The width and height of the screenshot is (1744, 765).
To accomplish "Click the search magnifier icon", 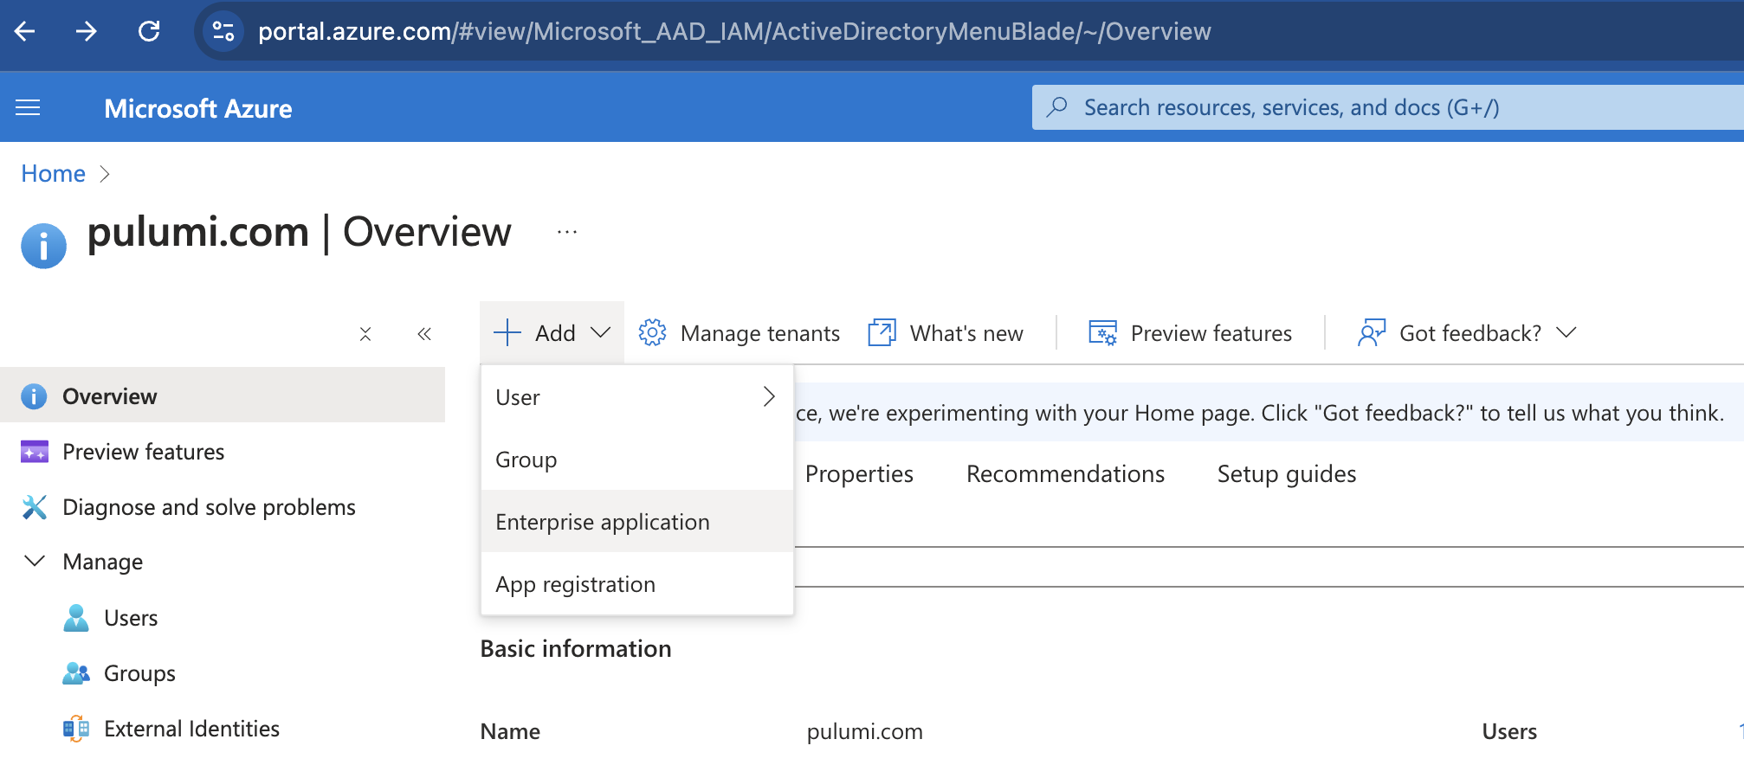I will coord(1056,107).
